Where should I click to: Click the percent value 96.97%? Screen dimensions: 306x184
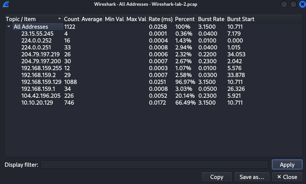[x=185, y=82]
